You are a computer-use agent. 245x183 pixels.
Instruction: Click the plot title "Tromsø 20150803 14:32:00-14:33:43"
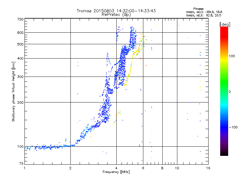pyautogui.click(x=116, y=11)
